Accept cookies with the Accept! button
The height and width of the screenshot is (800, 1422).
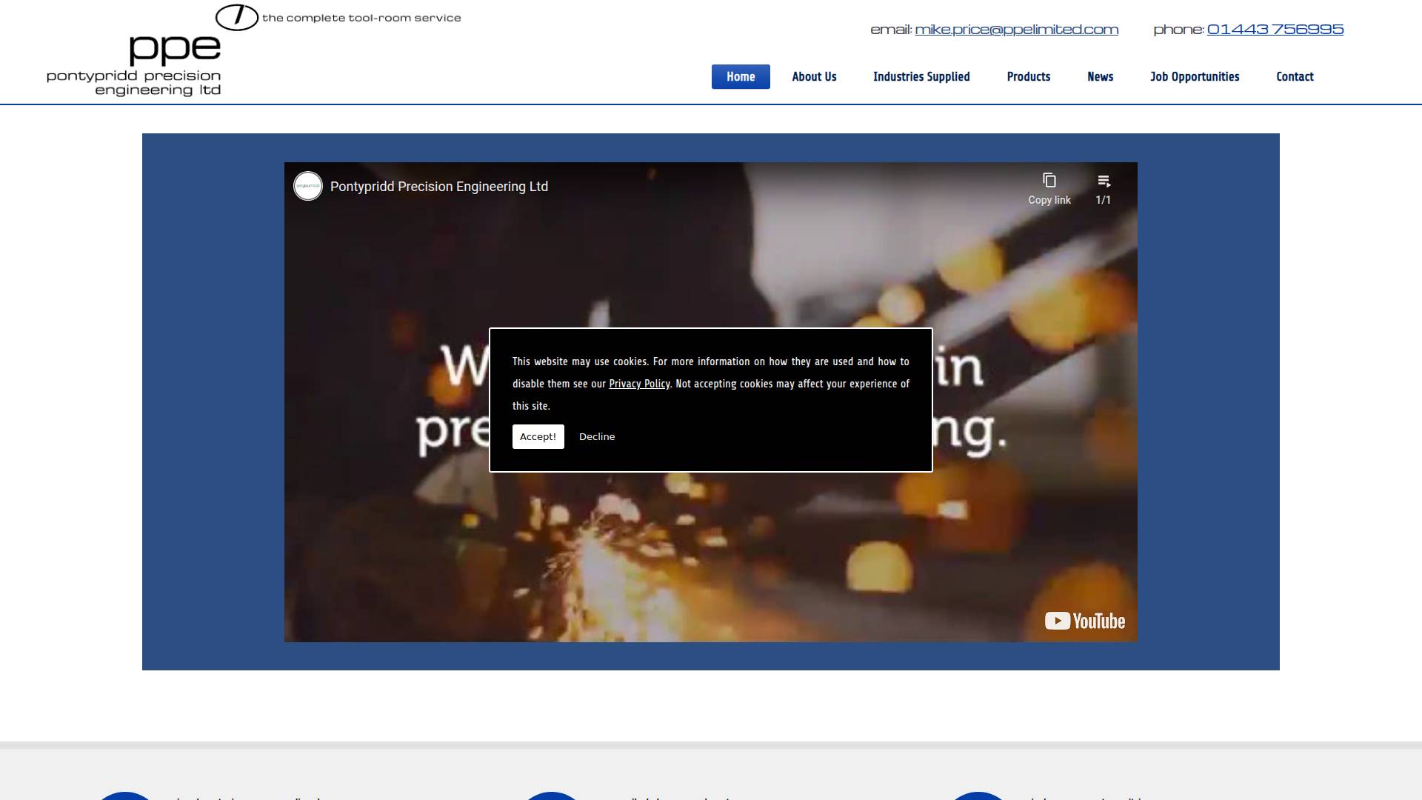click(538, 437)
